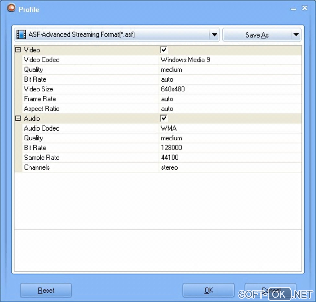316x302 pixels.
Task: Click the audio Quality value medium
Action: pyautogui.click(x=171, y=138)
